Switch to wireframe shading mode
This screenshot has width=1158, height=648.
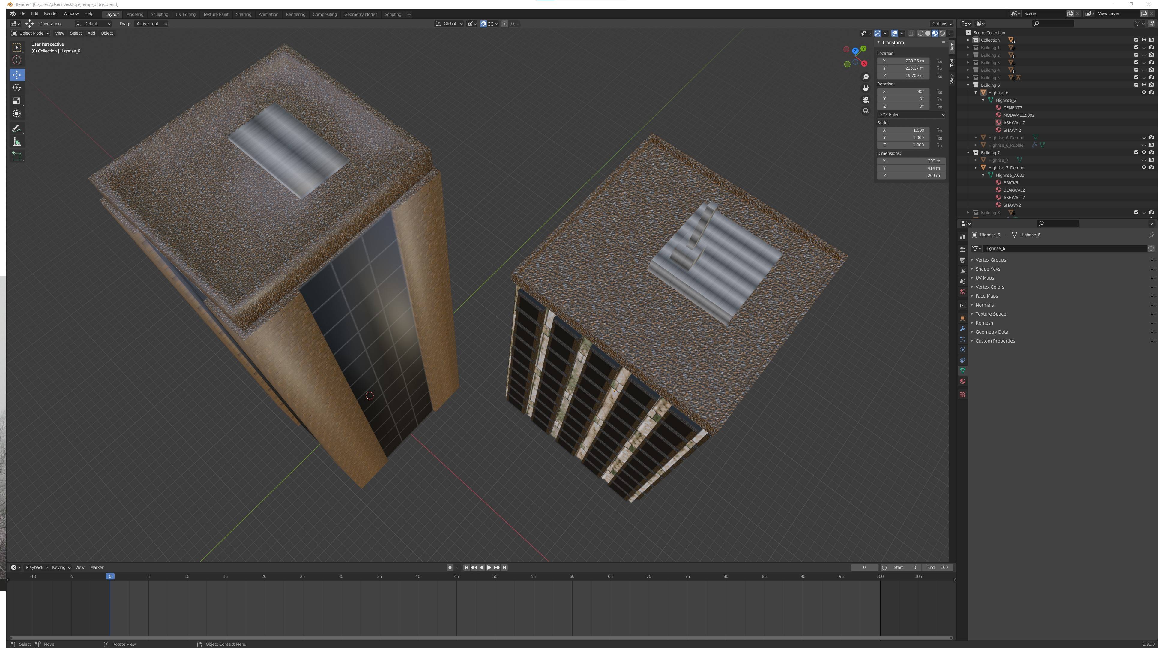[x=920, y=33]
